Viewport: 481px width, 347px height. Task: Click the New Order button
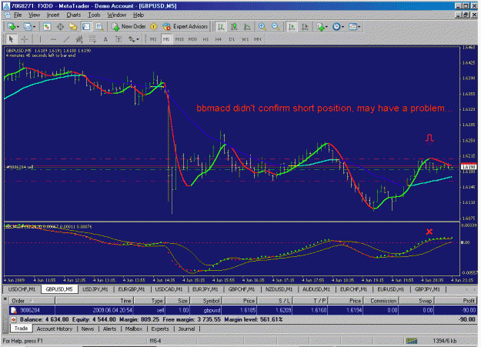click(x=129, y=27)
